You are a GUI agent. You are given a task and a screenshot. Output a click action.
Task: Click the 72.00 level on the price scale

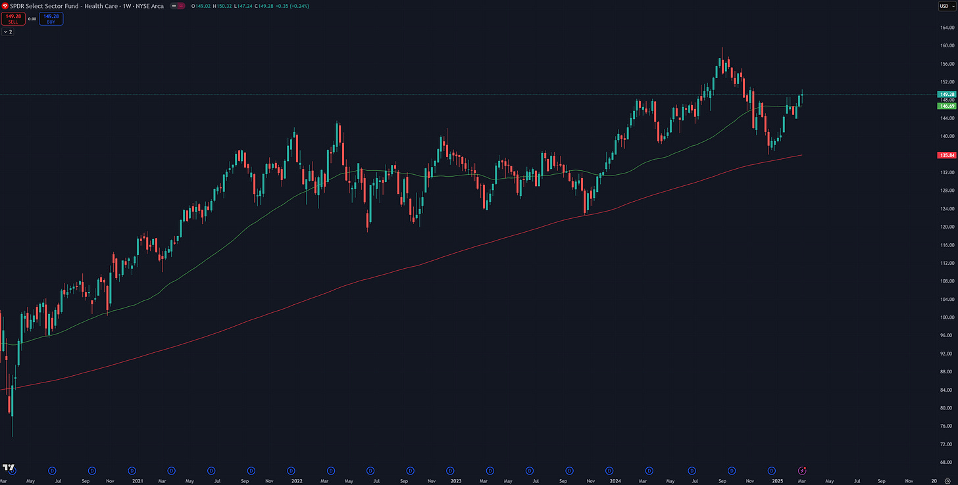coord(947,444)
